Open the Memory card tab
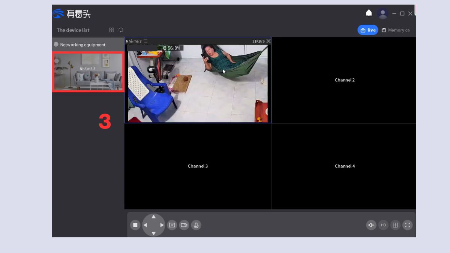Screen dimensions: 450x253 (396, 30)
